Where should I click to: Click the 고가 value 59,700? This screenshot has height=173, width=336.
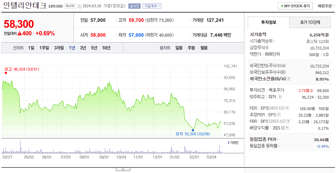point(136,20)
